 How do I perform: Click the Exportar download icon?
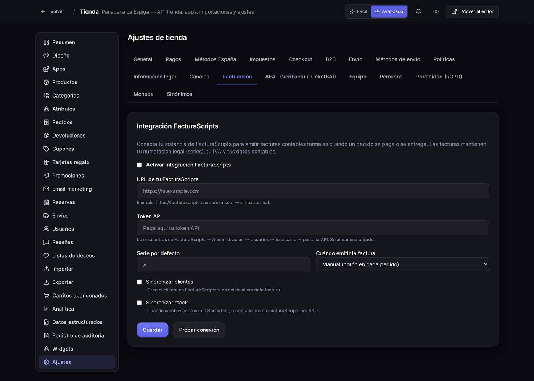point(46,282)
